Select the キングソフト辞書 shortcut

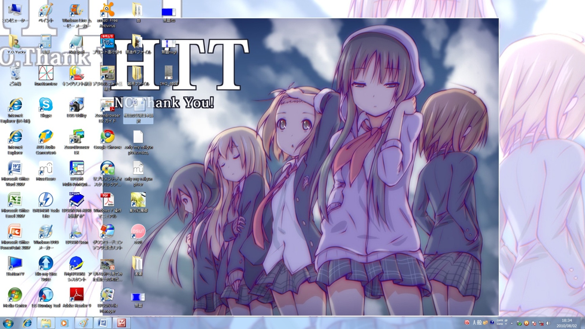[x=77, y=76]
